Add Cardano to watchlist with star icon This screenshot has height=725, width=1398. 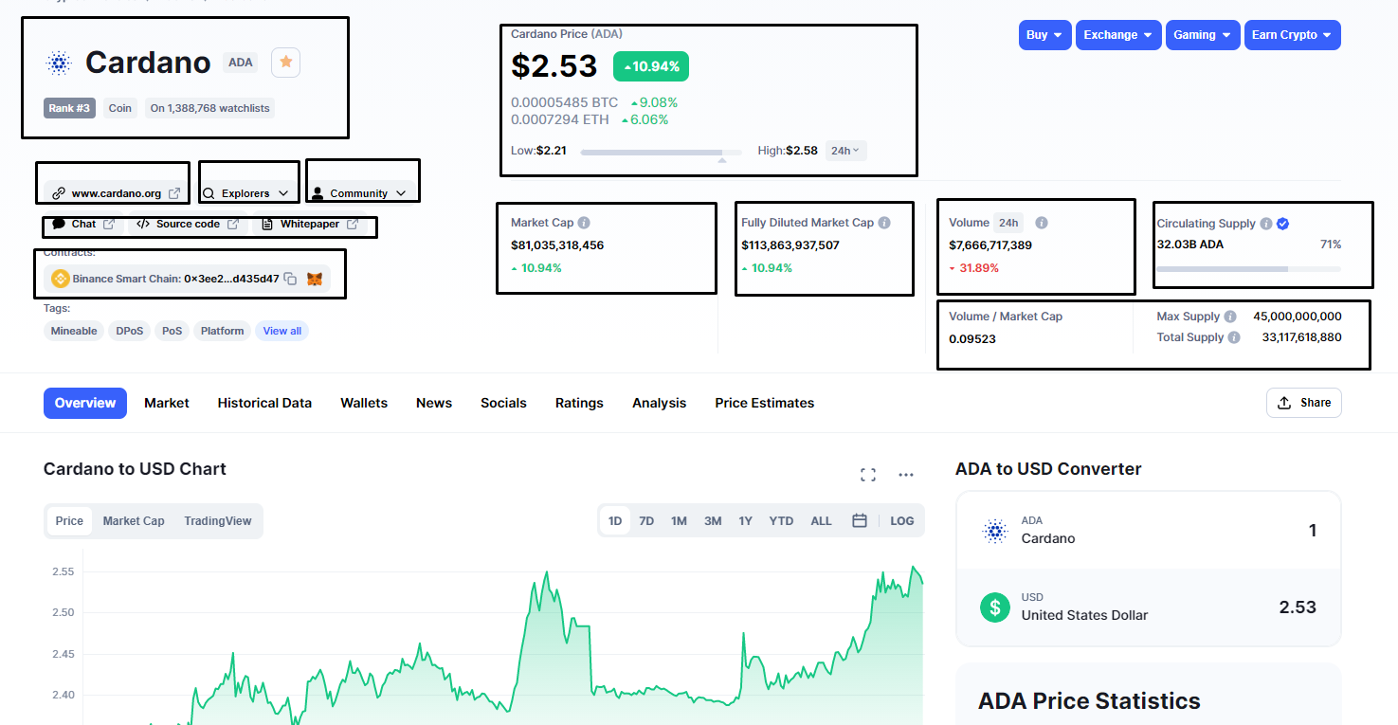(286, 63)
